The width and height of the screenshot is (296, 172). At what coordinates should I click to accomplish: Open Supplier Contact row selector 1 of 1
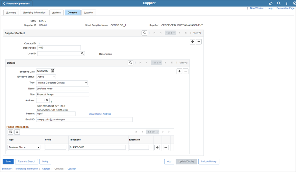pos(170,33)
